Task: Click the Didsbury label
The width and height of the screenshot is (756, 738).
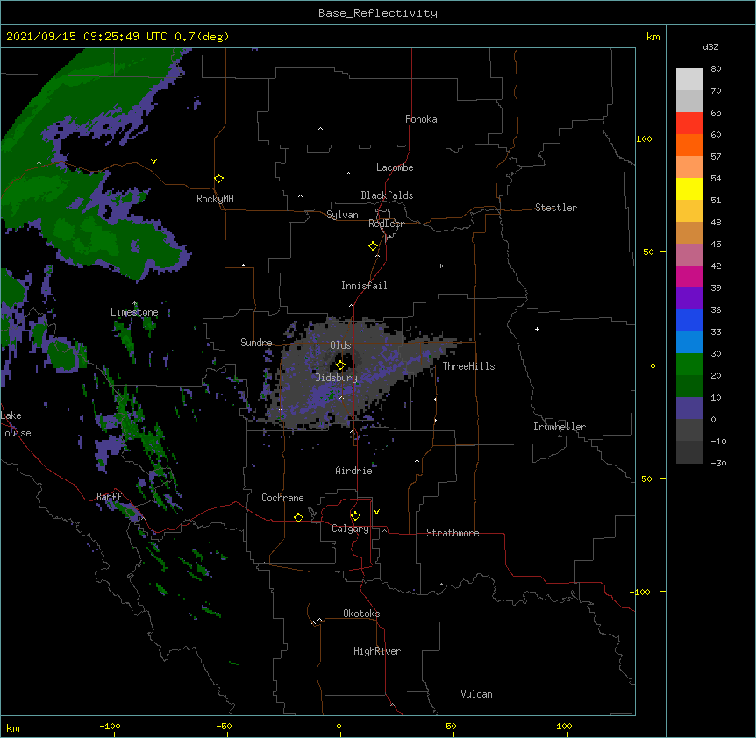Action: pos(337,378)
